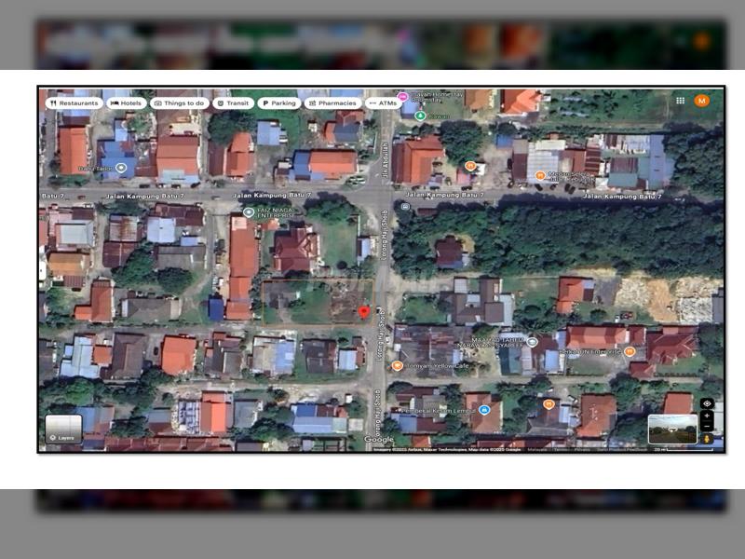Click the show your location icon
This screenshot has height=559, width=745.
708,403
